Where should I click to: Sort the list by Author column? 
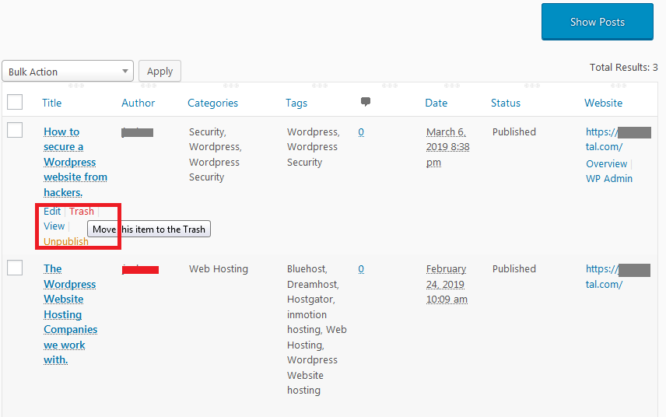click(x=138, y=103)
